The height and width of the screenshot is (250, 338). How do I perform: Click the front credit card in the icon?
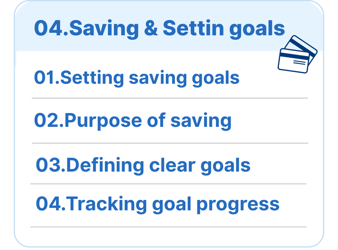tap(293, 61)
